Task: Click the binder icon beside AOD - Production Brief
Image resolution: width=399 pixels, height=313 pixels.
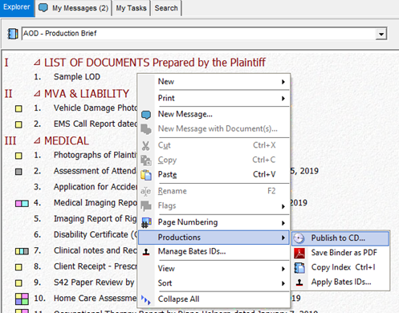Action: [13, 34]
